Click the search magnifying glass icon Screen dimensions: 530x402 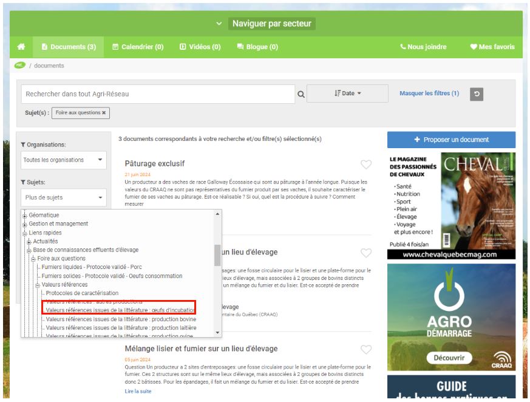pyautogui.click(x=301, y=94)
